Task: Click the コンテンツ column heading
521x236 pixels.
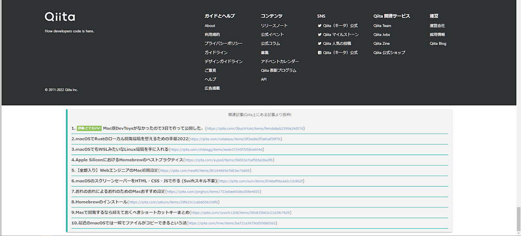Action: point(272,16)
